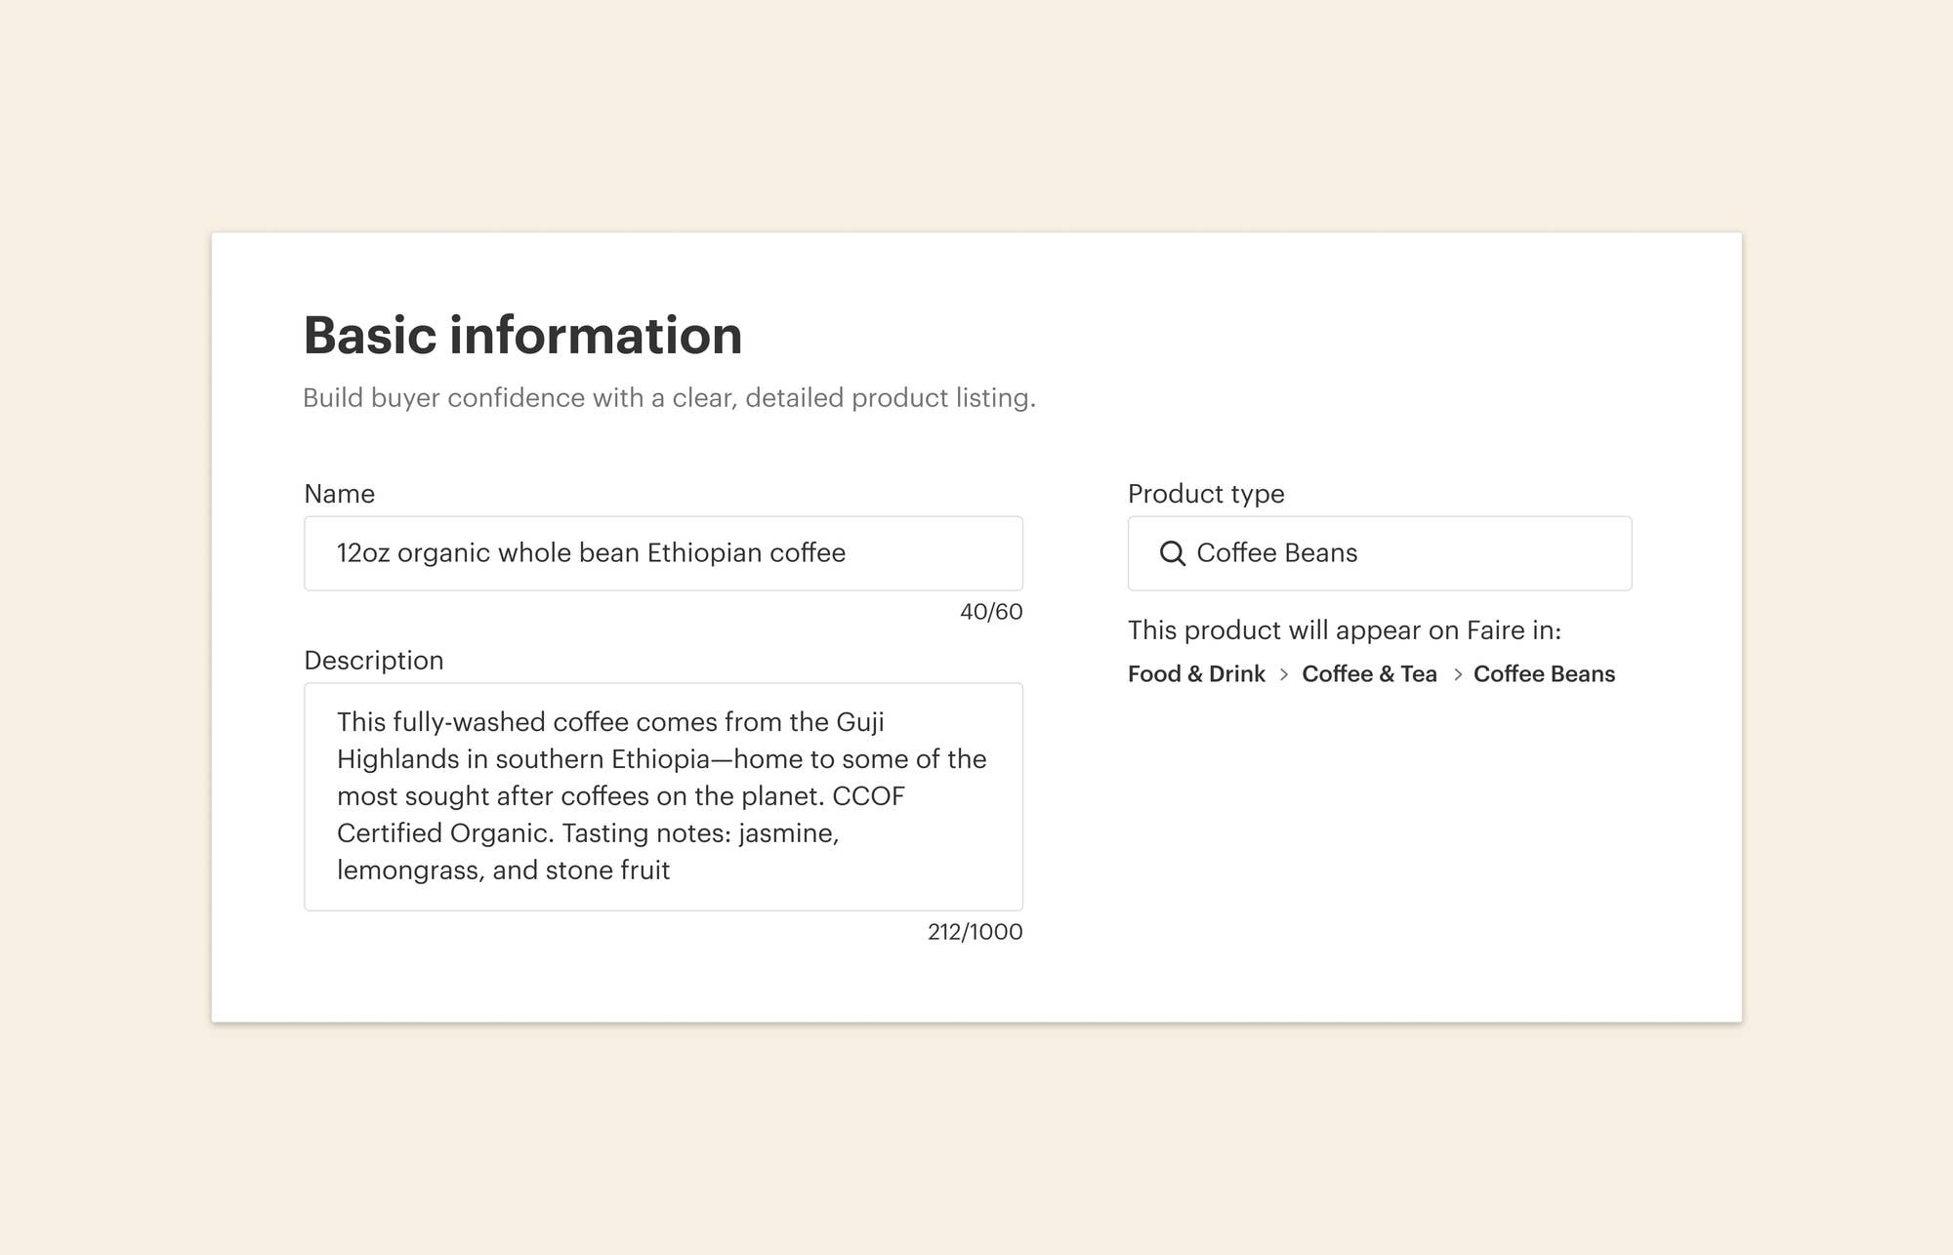Viewport: 1953px width, 1255px height.
Task: Click the Product type label
Action: pos(1206,494)
